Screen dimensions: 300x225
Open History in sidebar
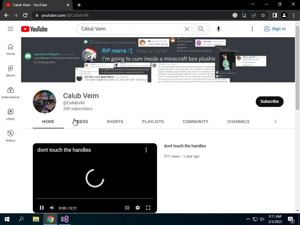(11, 136)
